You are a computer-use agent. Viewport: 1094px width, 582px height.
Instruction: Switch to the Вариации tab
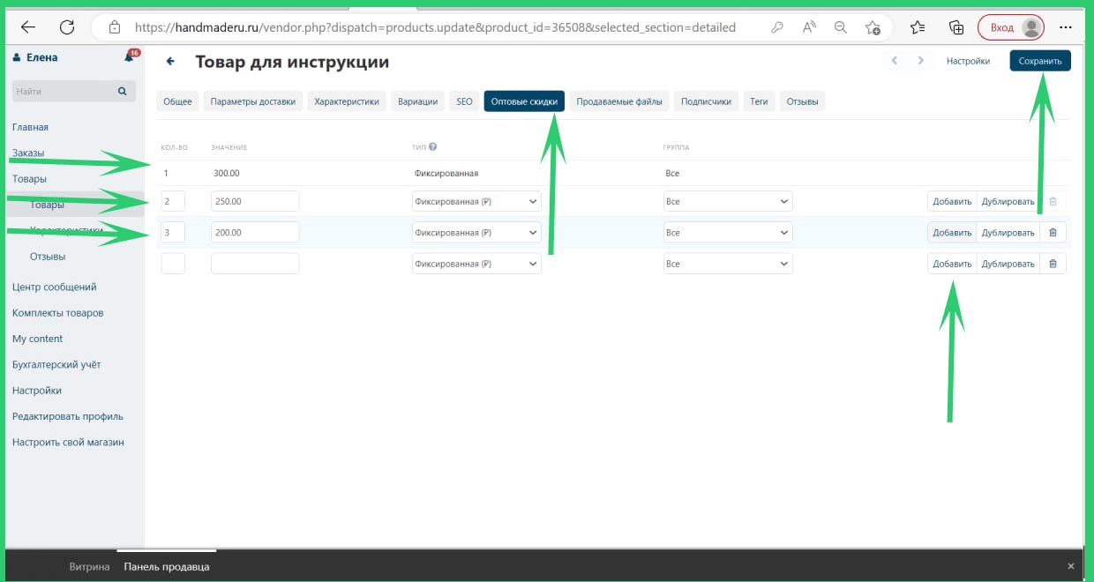(x=417, y=101)
